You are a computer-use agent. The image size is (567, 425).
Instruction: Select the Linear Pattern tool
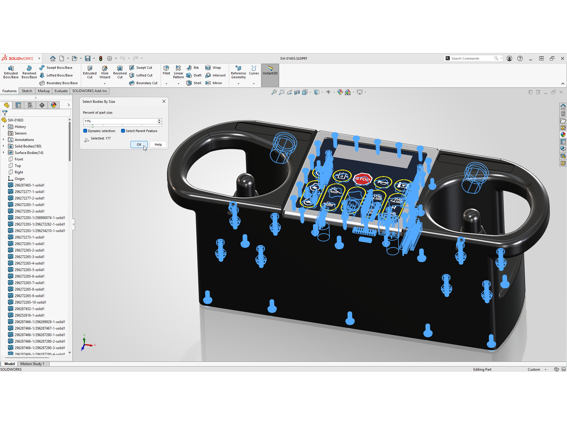(x=178, y=72)
